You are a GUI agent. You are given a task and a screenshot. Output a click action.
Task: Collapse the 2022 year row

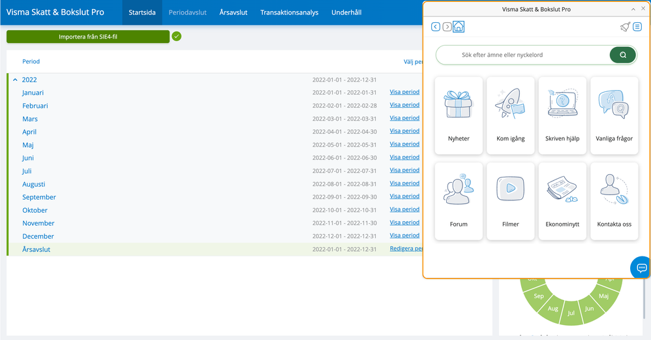(x=16, y=80)
